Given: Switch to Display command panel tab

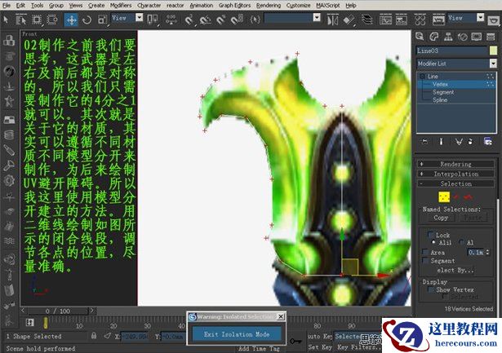Looking at the screenshot, I should pos(477,37).
